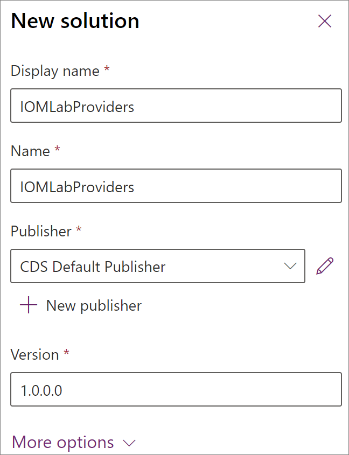This screenshot has height=455, width=349.
Task: Select the CDS Default Publisher combo box
Action: pyautogui.click(x=158, y=266)
